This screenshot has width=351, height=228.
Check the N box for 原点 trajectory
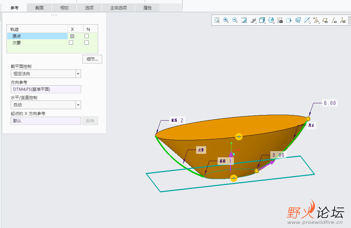click(x=87, y=36)
